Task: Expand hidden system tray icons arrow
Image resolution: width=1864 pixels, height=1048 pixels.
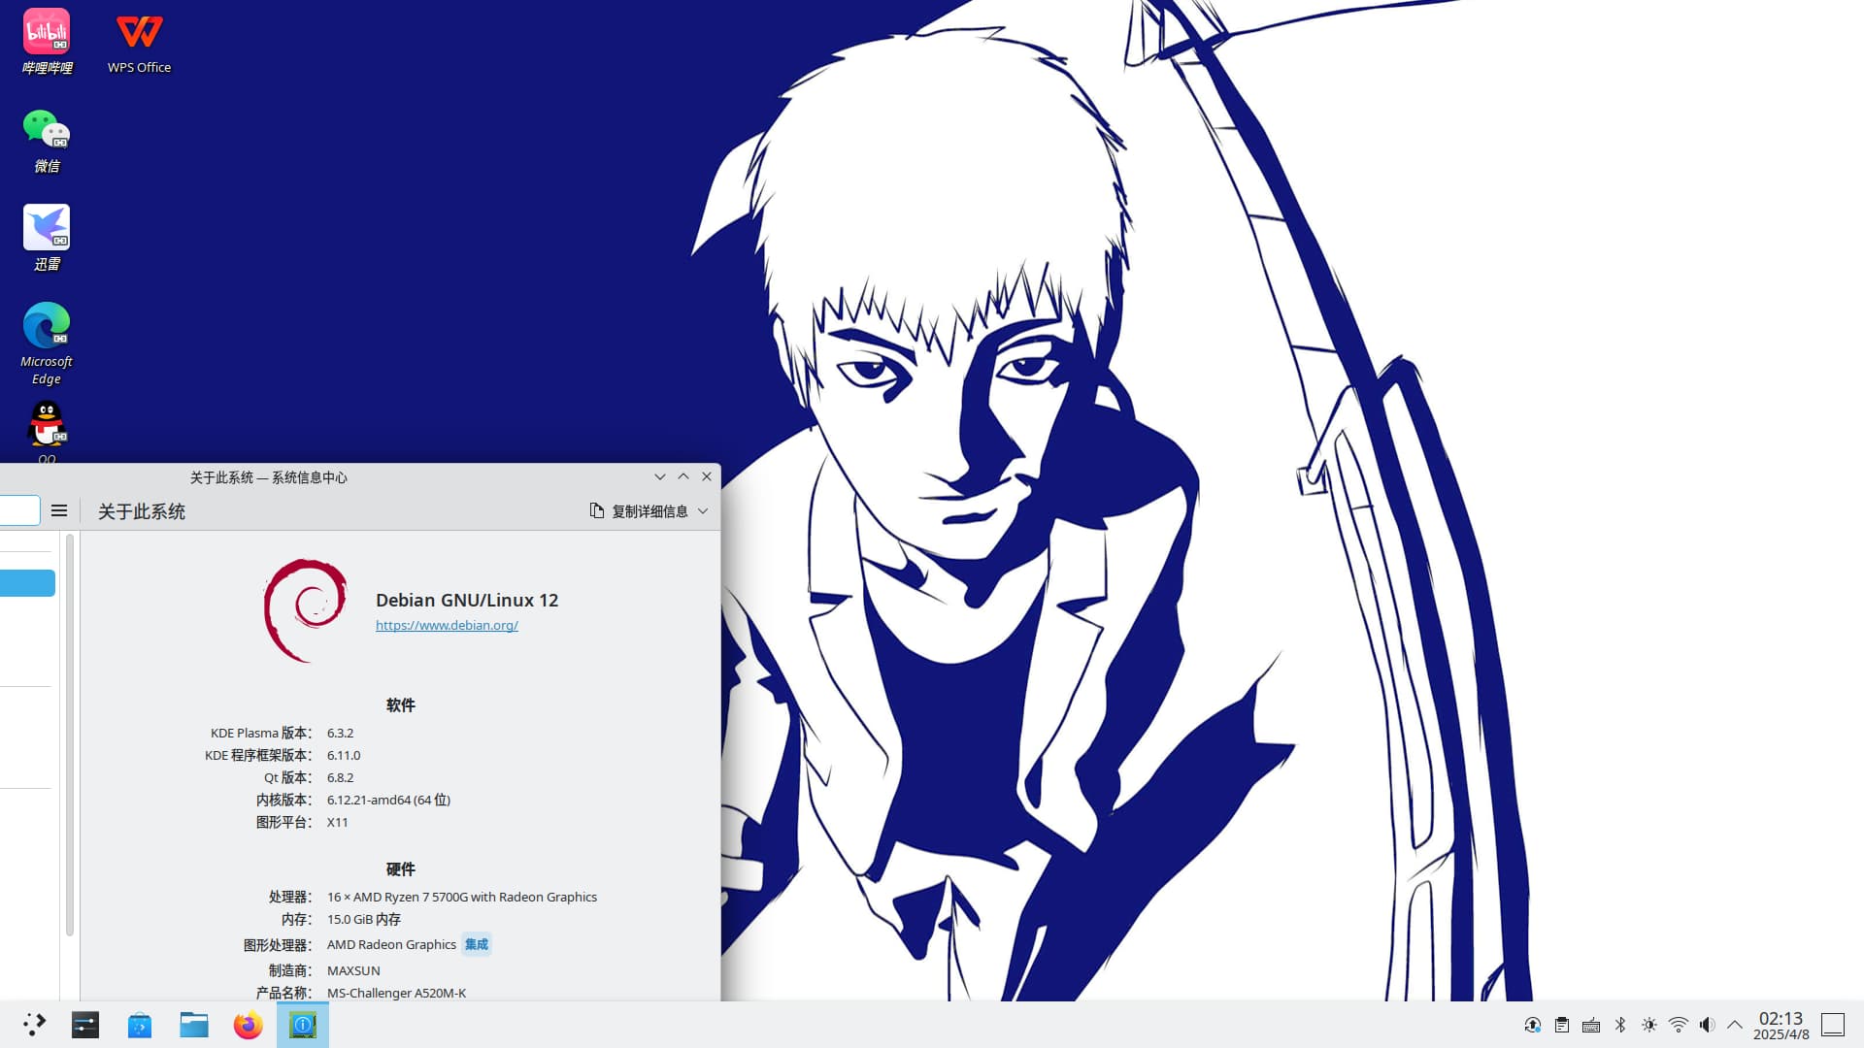Action: (1735, 1025)
